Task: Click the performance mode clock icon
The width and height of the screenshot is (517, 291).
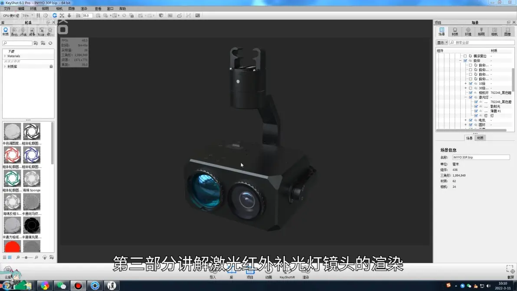Action: pyautogui.click(x=46, y=16)
